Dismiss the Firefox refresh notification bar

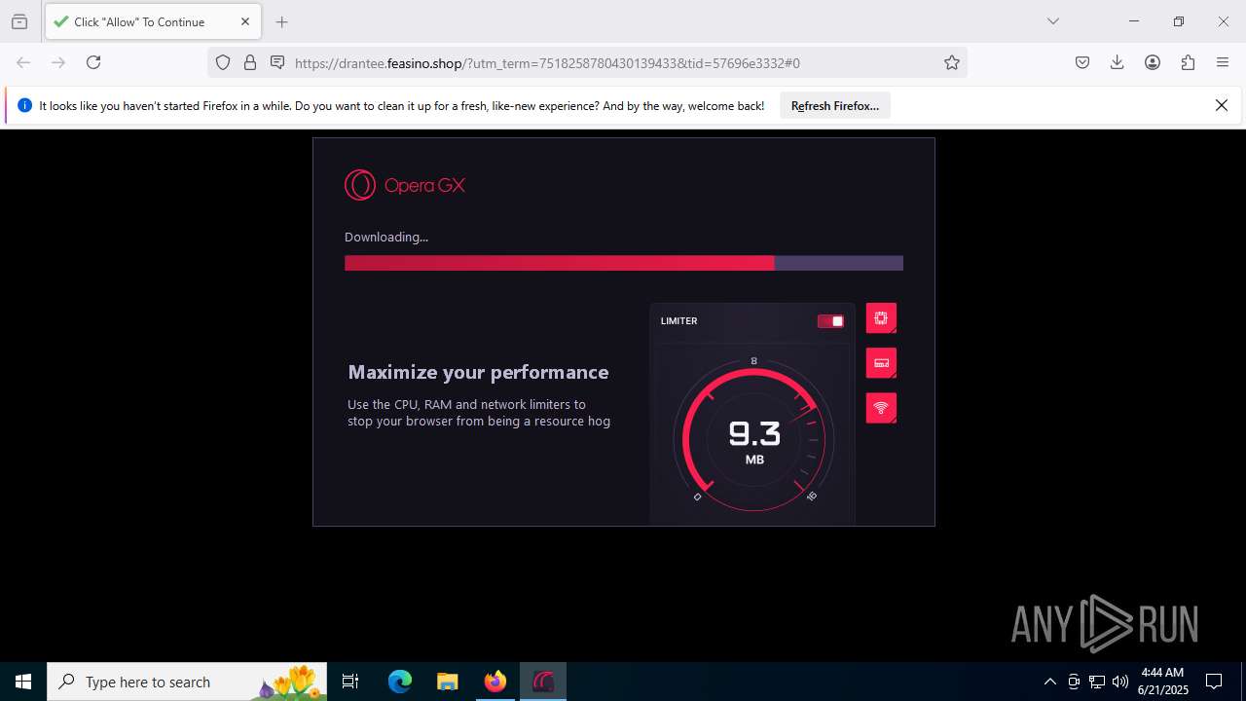(x=1222, y=105)
